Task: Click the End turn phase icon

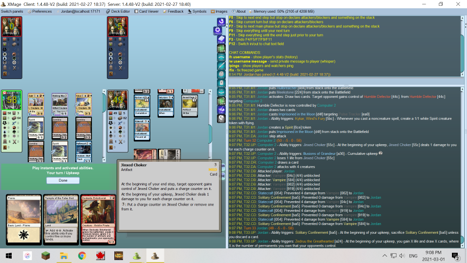Action: (x=221, y=110)
